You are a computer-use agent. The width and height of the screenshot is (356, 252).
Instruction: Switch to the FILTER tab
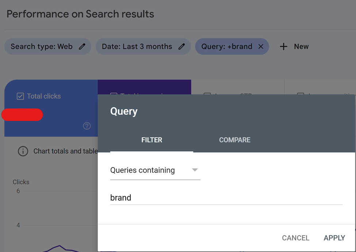point(152,140)
